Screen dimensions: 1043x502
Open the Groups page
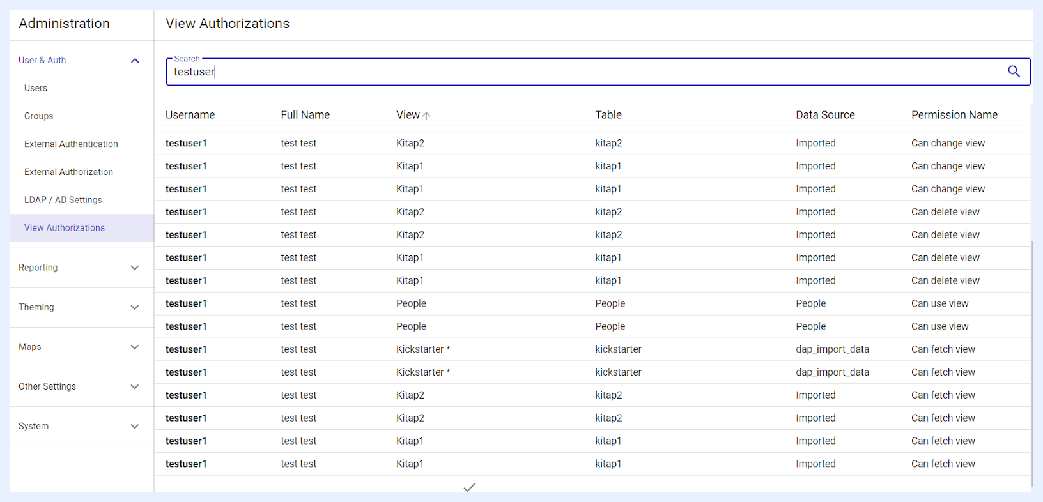pos(39,116)
